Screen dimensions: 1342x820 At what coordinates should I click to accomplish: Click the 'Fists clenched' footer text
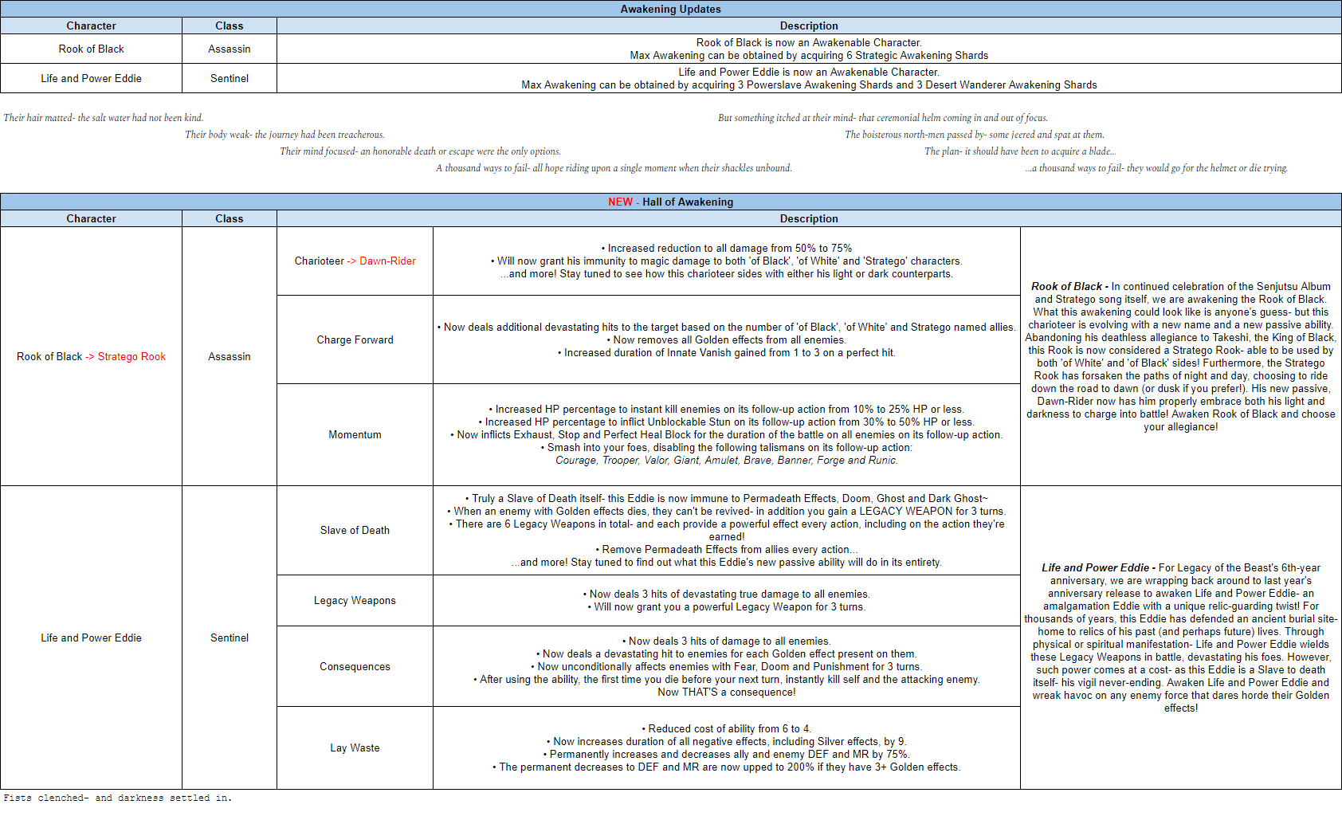(x=118, y=798)
